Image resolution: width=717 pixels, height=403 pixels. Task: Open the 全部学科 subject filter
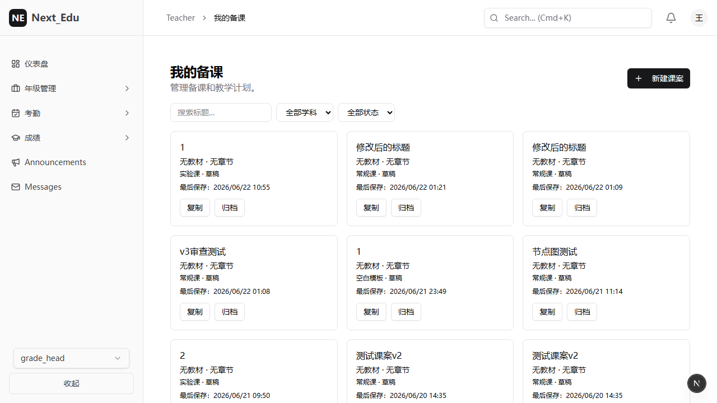coord(305,113)
